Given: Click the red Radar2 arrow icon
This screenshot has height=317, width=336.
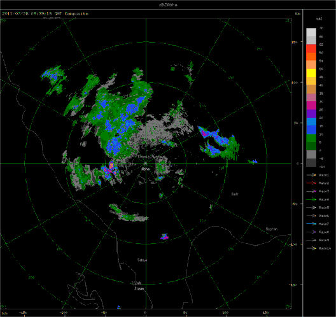Looking at the screenshot, I should coord(311,183).
